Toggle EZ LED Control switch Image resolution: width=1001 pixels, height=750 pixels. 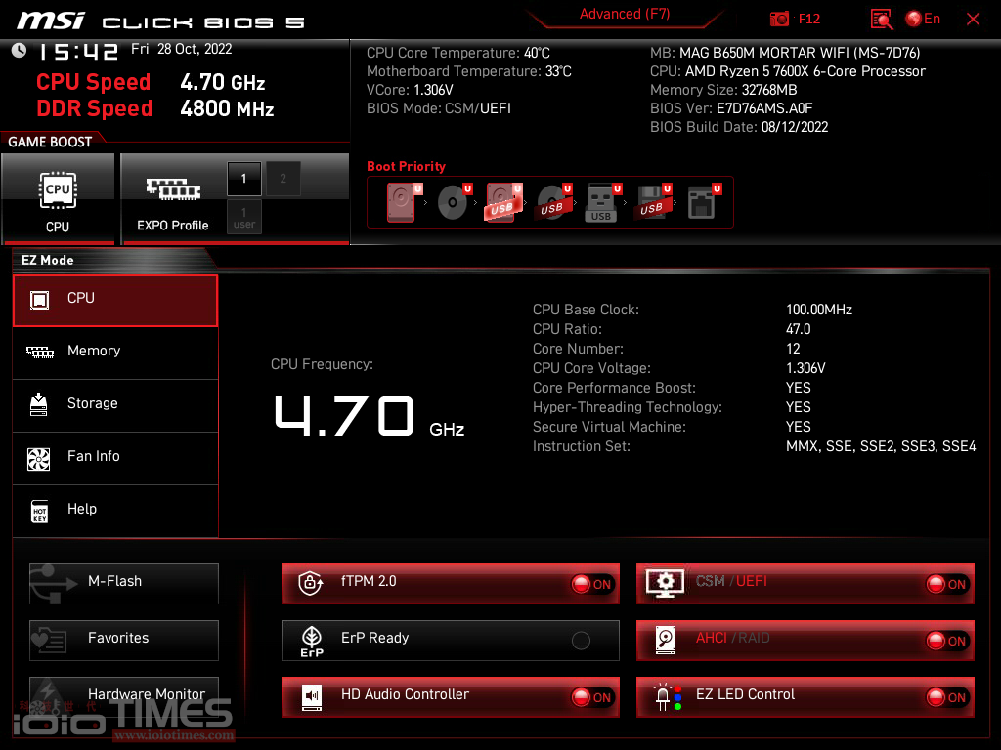click(x=946, y=697)
